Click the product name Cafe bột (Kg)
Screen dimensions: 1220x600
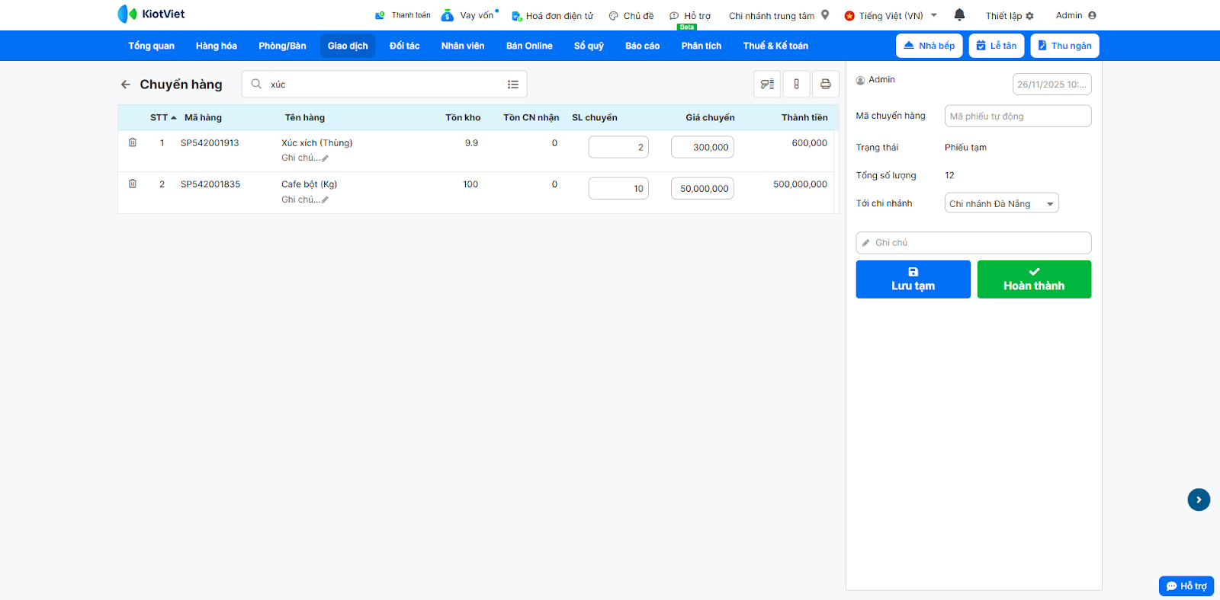pyautogui.click(x=309, y=184)
